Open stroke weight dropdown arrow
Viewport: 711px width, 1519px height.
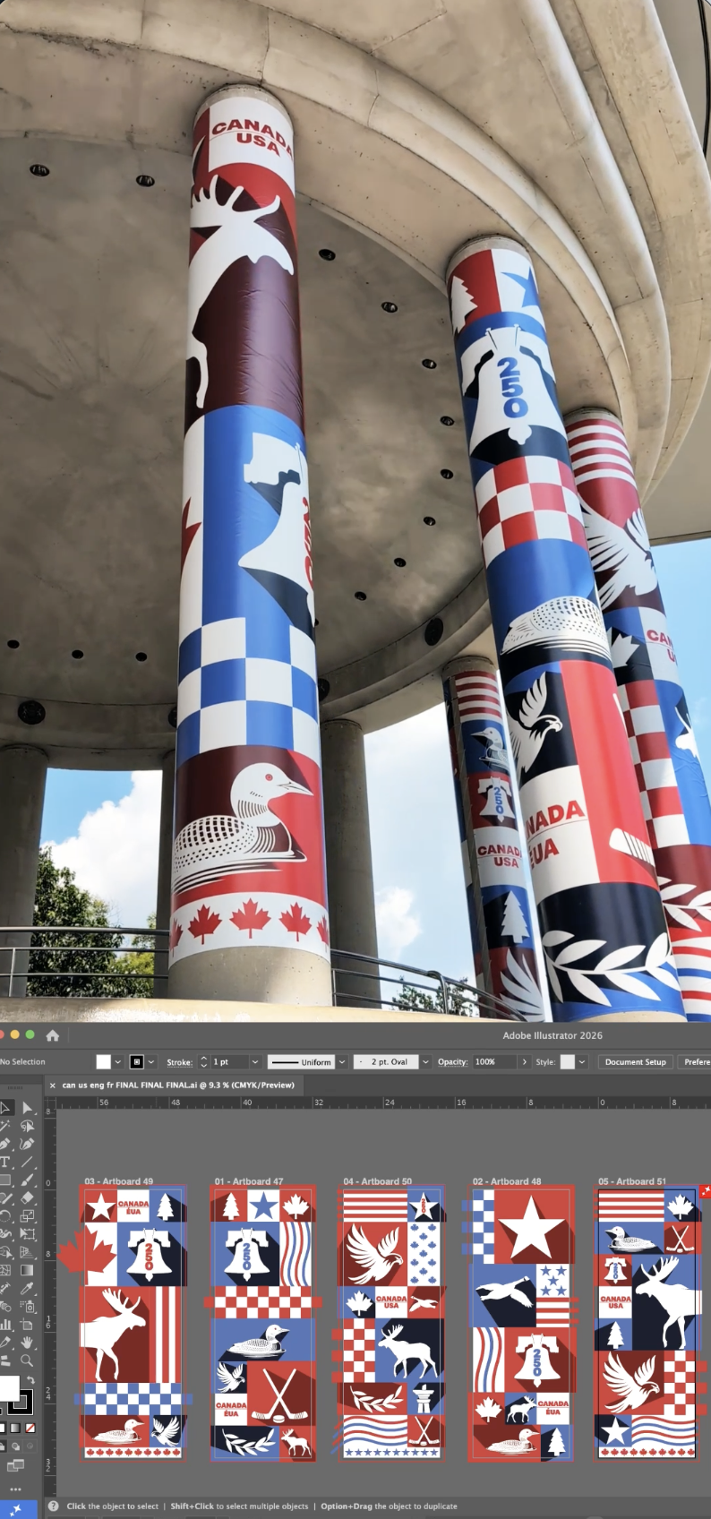click(x=255, y=1062)
